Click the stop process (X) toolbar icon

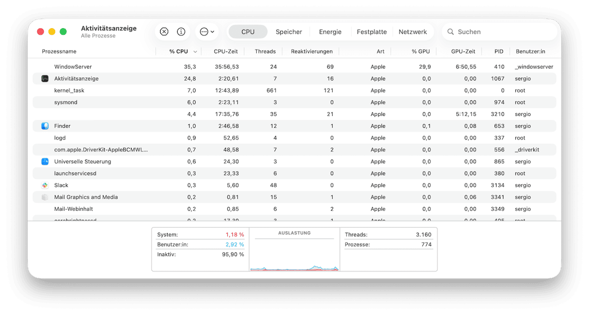point(164,32)
